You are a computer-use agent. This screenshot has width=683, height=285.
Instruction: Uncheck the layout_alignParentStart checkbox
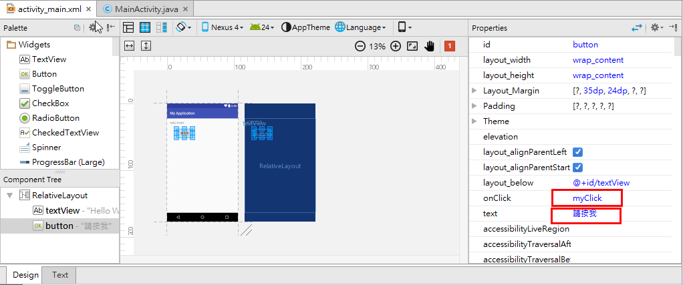point(578,168)
